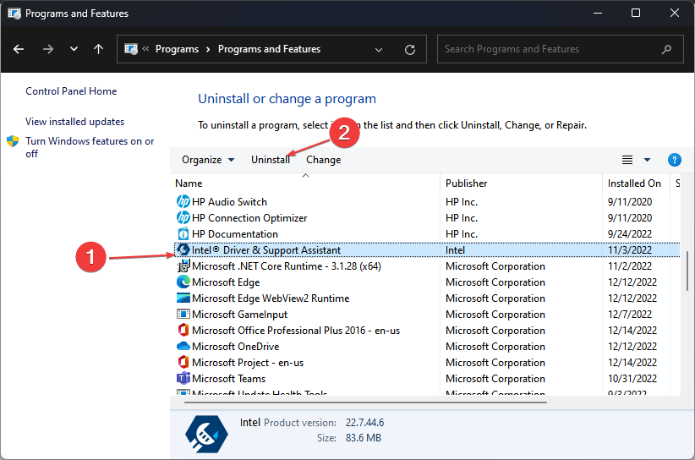Open the recent locations dropdown chevron
This screenshot has width=695, height=460.
coord(74,49)
